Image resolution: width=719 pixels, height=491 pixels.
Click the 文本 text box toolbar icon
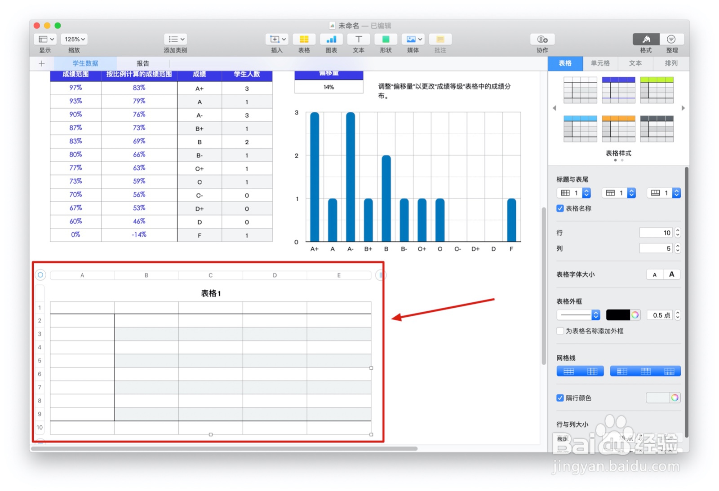point(359,40)
